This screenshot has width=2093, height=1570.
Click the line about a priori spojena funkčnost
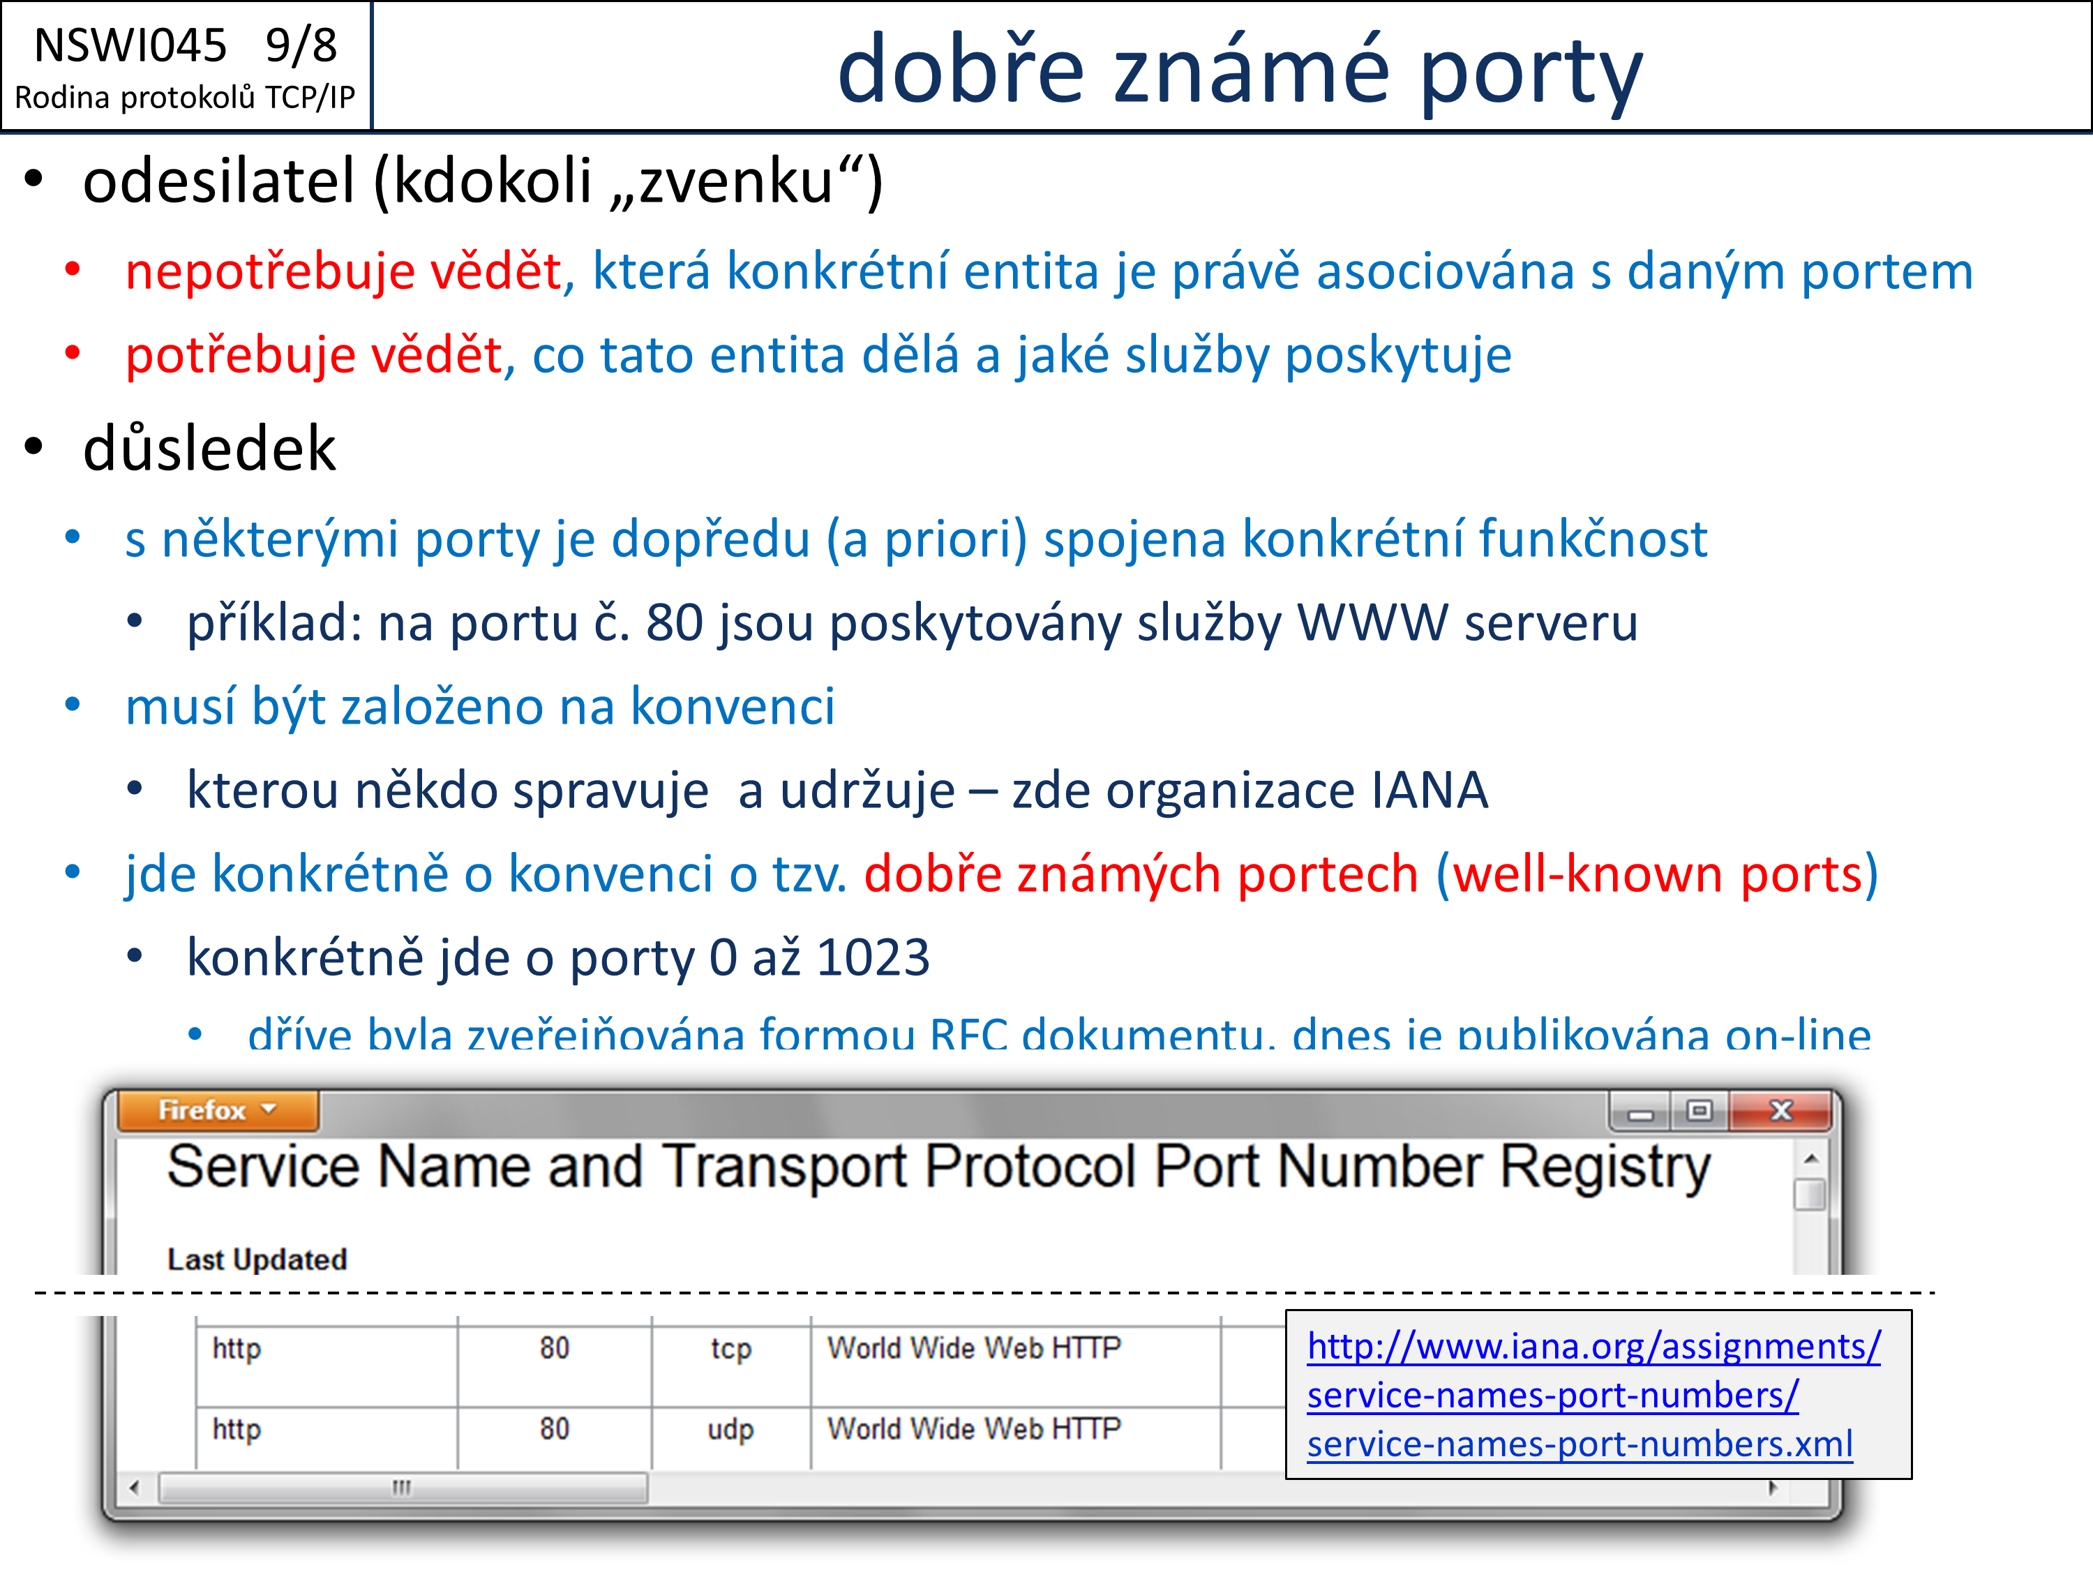(916, 539)
